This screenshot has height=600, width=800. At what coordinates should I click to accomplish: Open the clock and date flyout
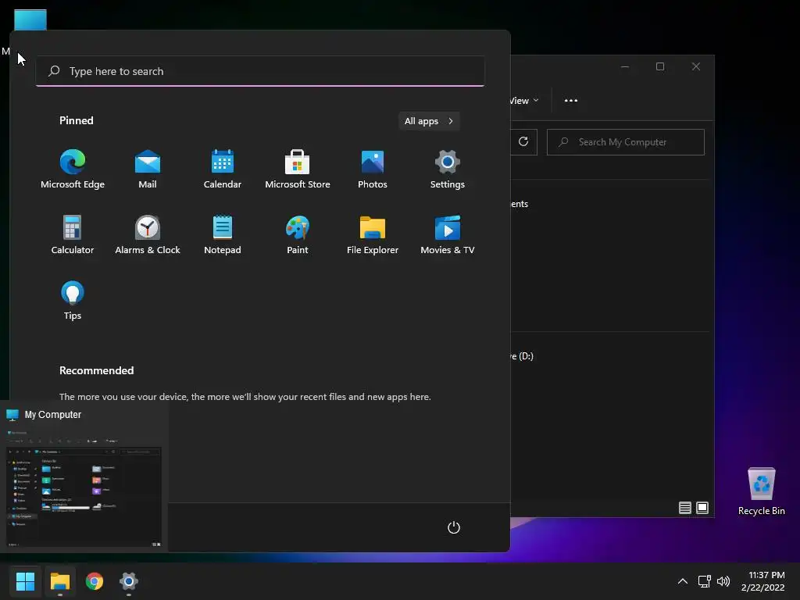pos(762,581)
